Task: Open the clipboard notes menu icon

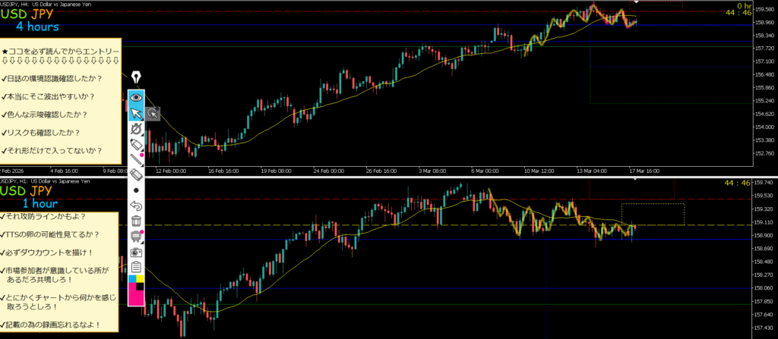Action: tap(137, 266)
